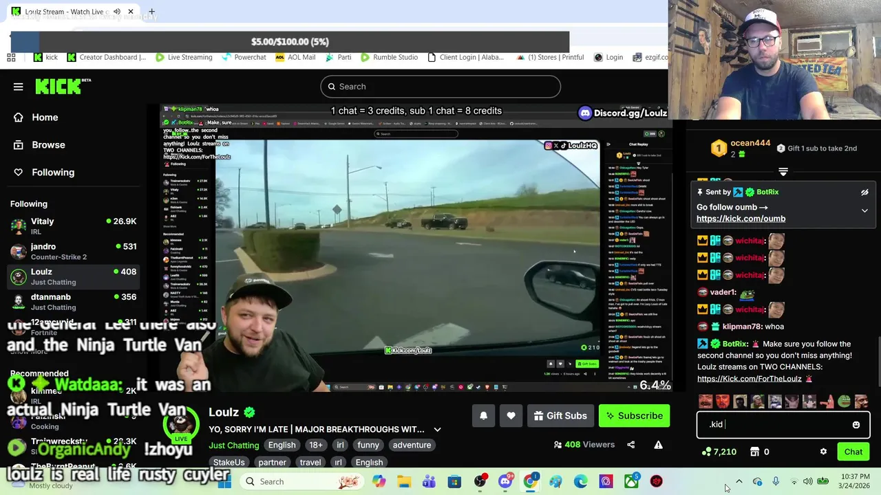Image resolution: width=881 pixels, height=495 pixels.
Task: Open Kick.Com/ForTheLoulz link in chat
Action: point(749,379)
